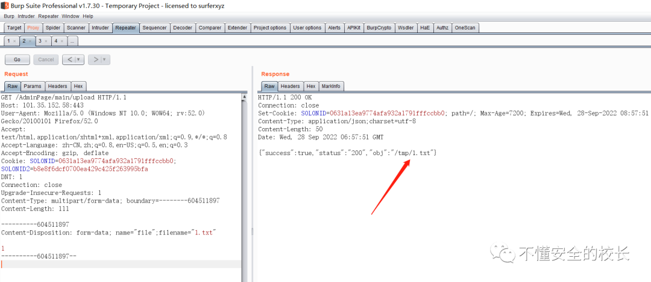Show request Raw view
The image size is (651, 282).
pyautogui.click(x=13, y=86)
